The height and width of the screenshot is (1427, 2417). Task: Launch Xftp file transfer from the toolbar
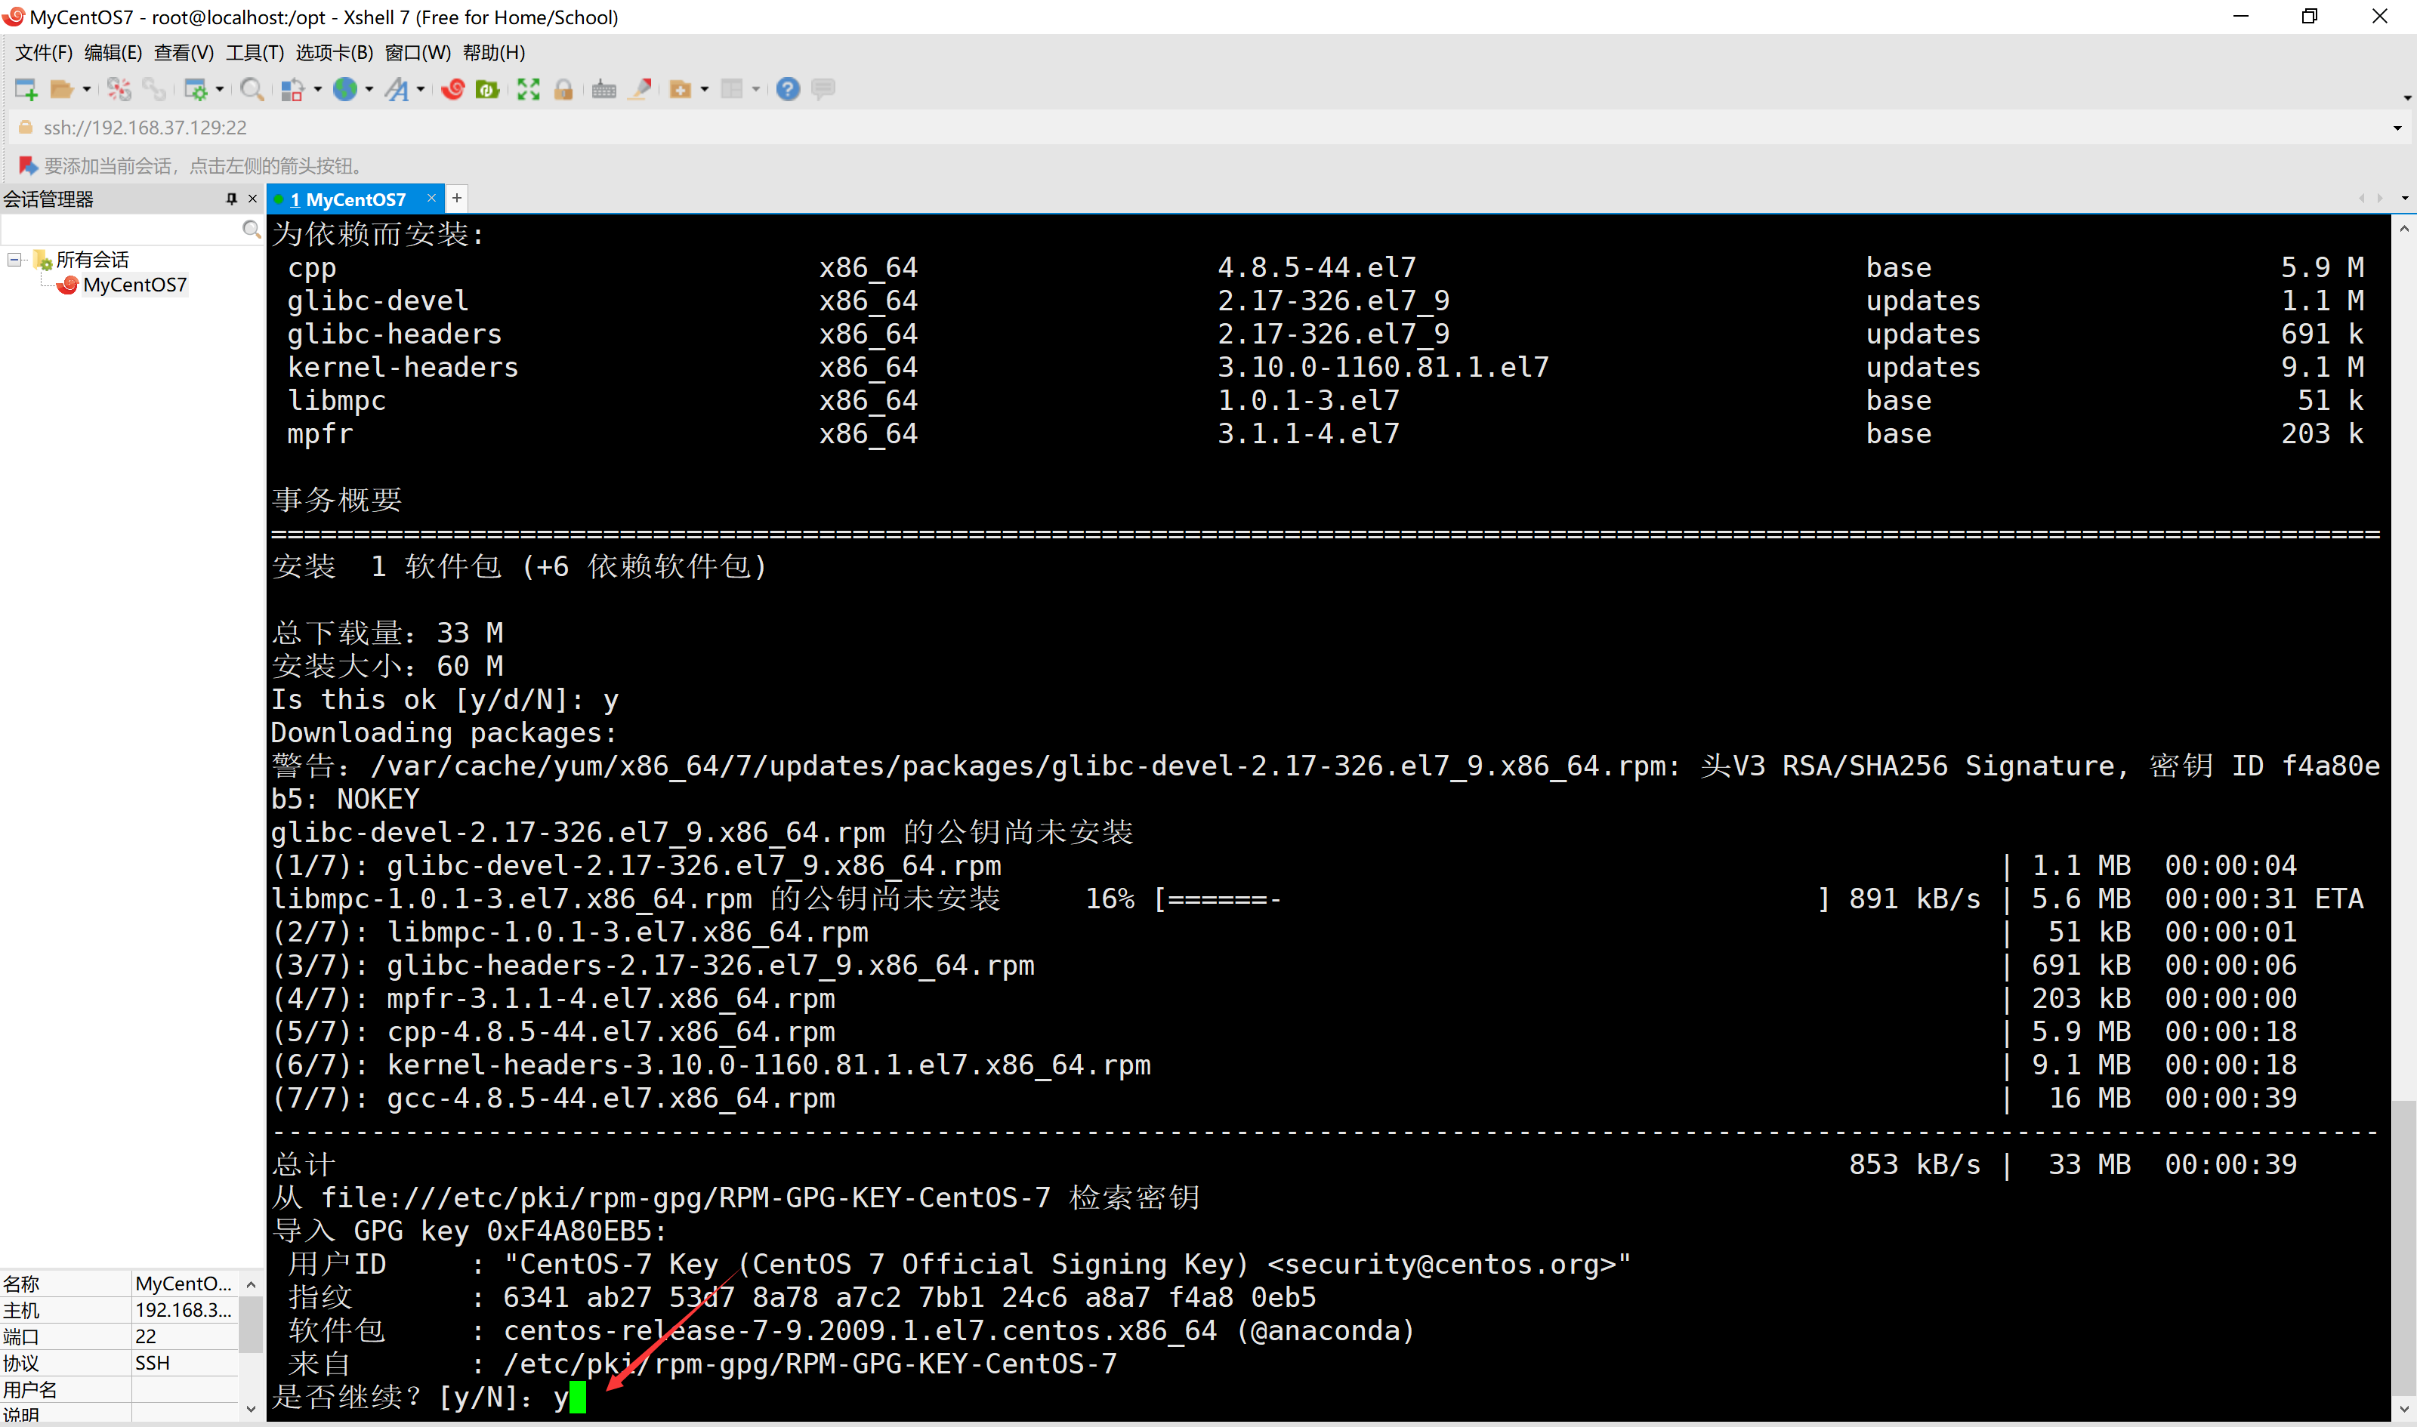[489, 88]
